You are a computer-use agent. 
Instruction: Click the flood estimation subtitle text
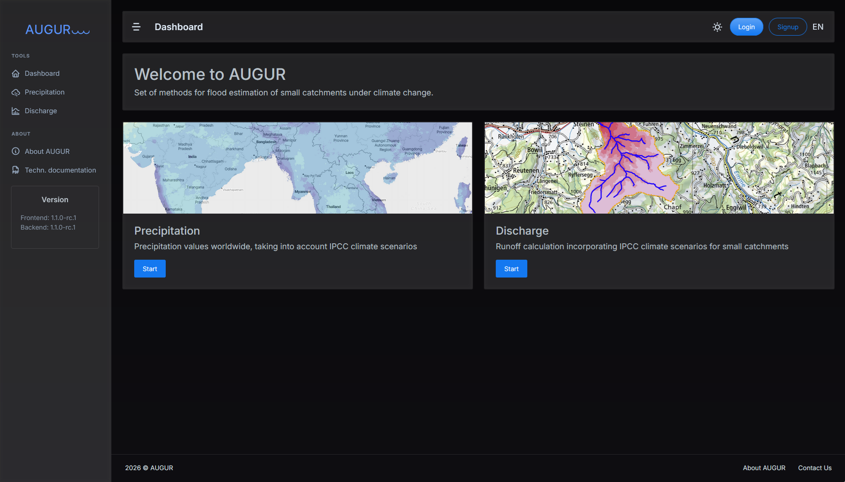pos(283,93)
